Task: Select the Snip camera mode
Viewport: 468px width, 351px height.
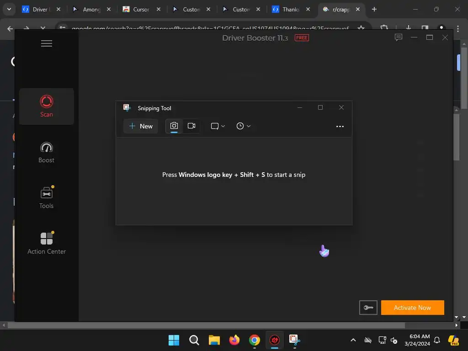Action: coord(174,126)
